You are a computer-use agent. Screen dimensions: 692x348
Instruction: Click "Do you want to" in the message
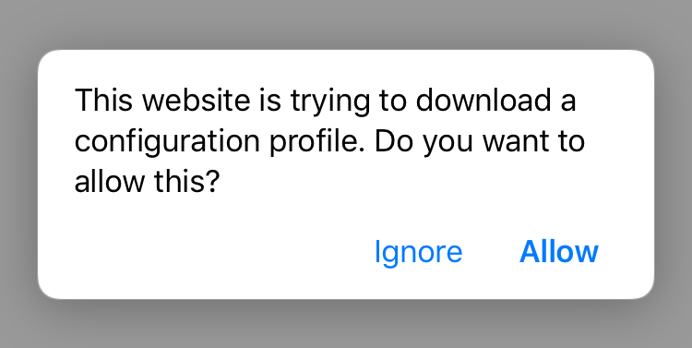click(480, 142)
